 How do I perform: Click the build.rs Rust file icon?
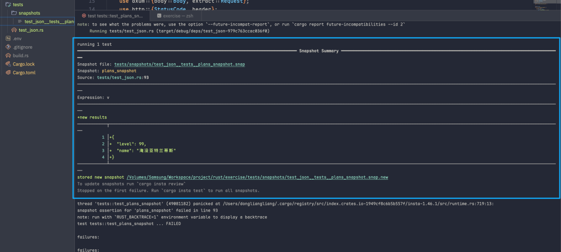click(8, 56)
